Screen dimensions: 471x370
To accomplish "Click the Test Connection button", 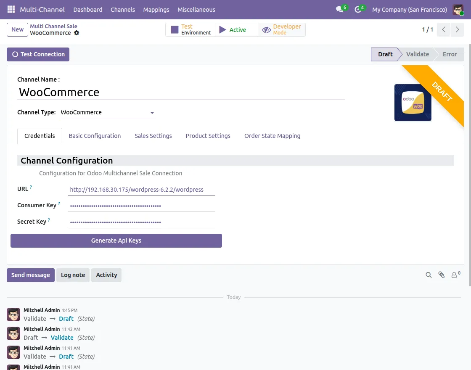I will 38,54.
